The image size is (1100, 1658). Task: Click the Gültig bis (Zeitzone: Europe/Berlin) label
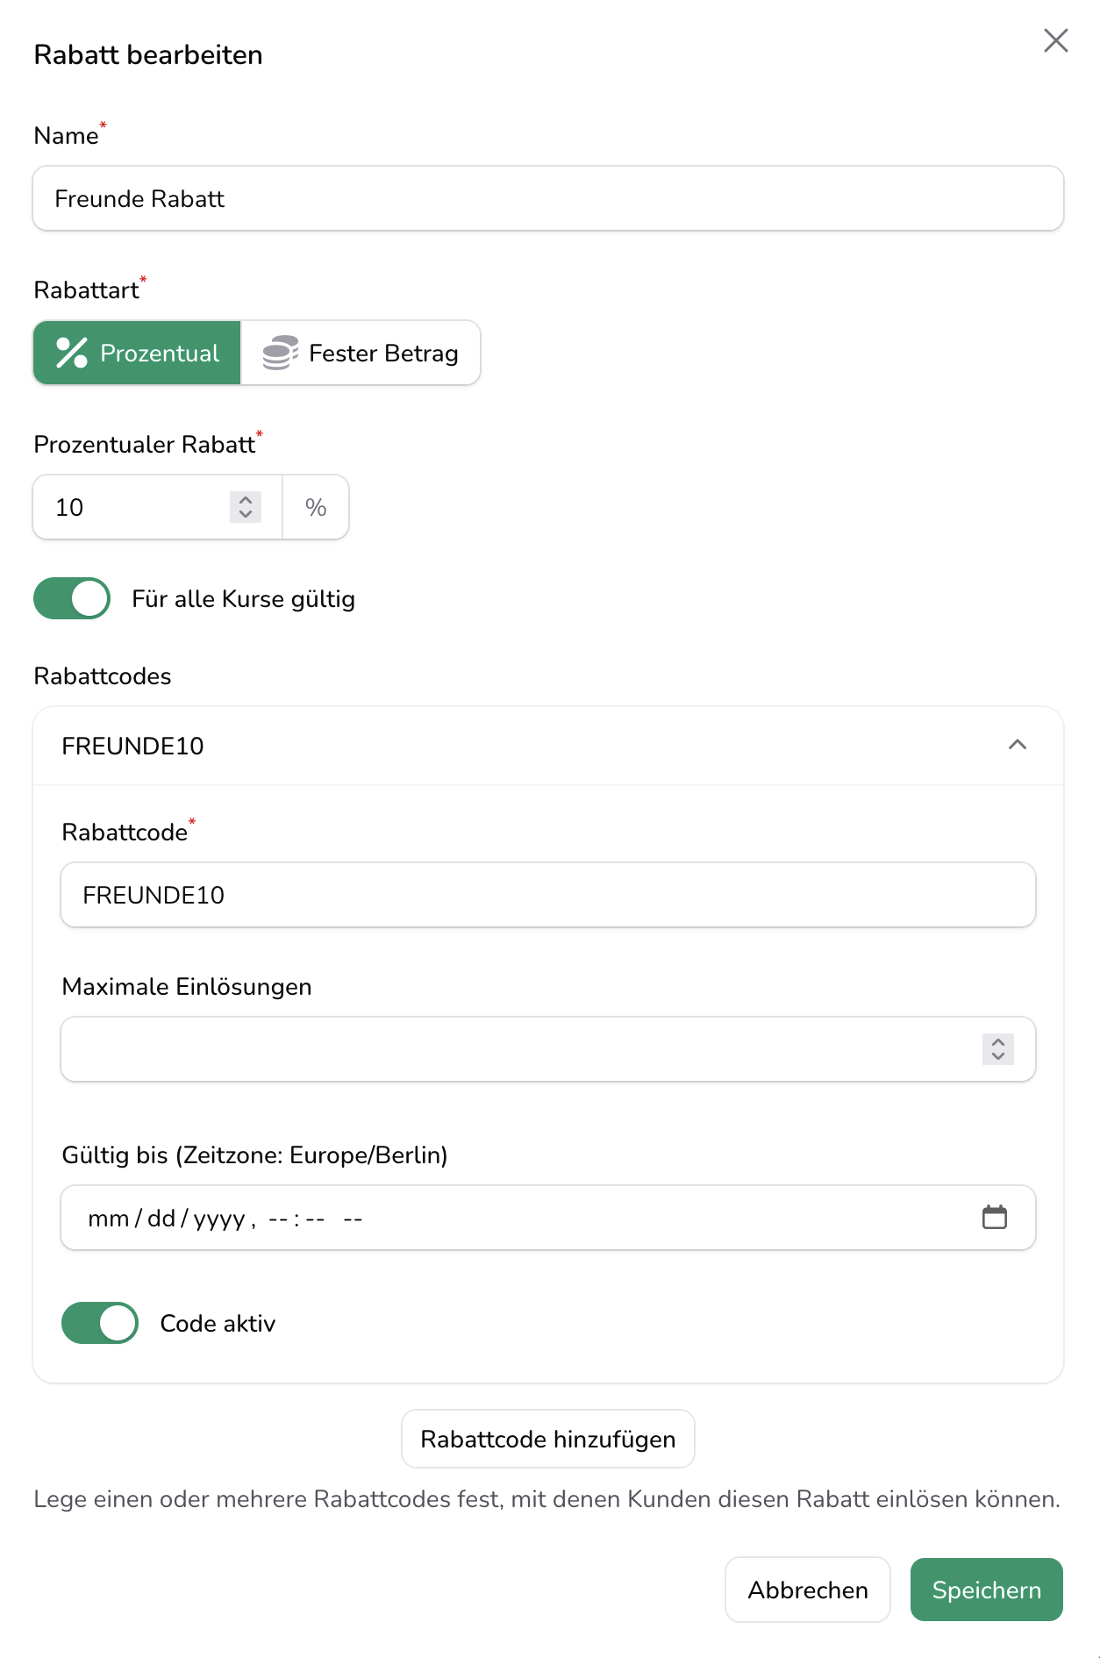(254, 1155)
